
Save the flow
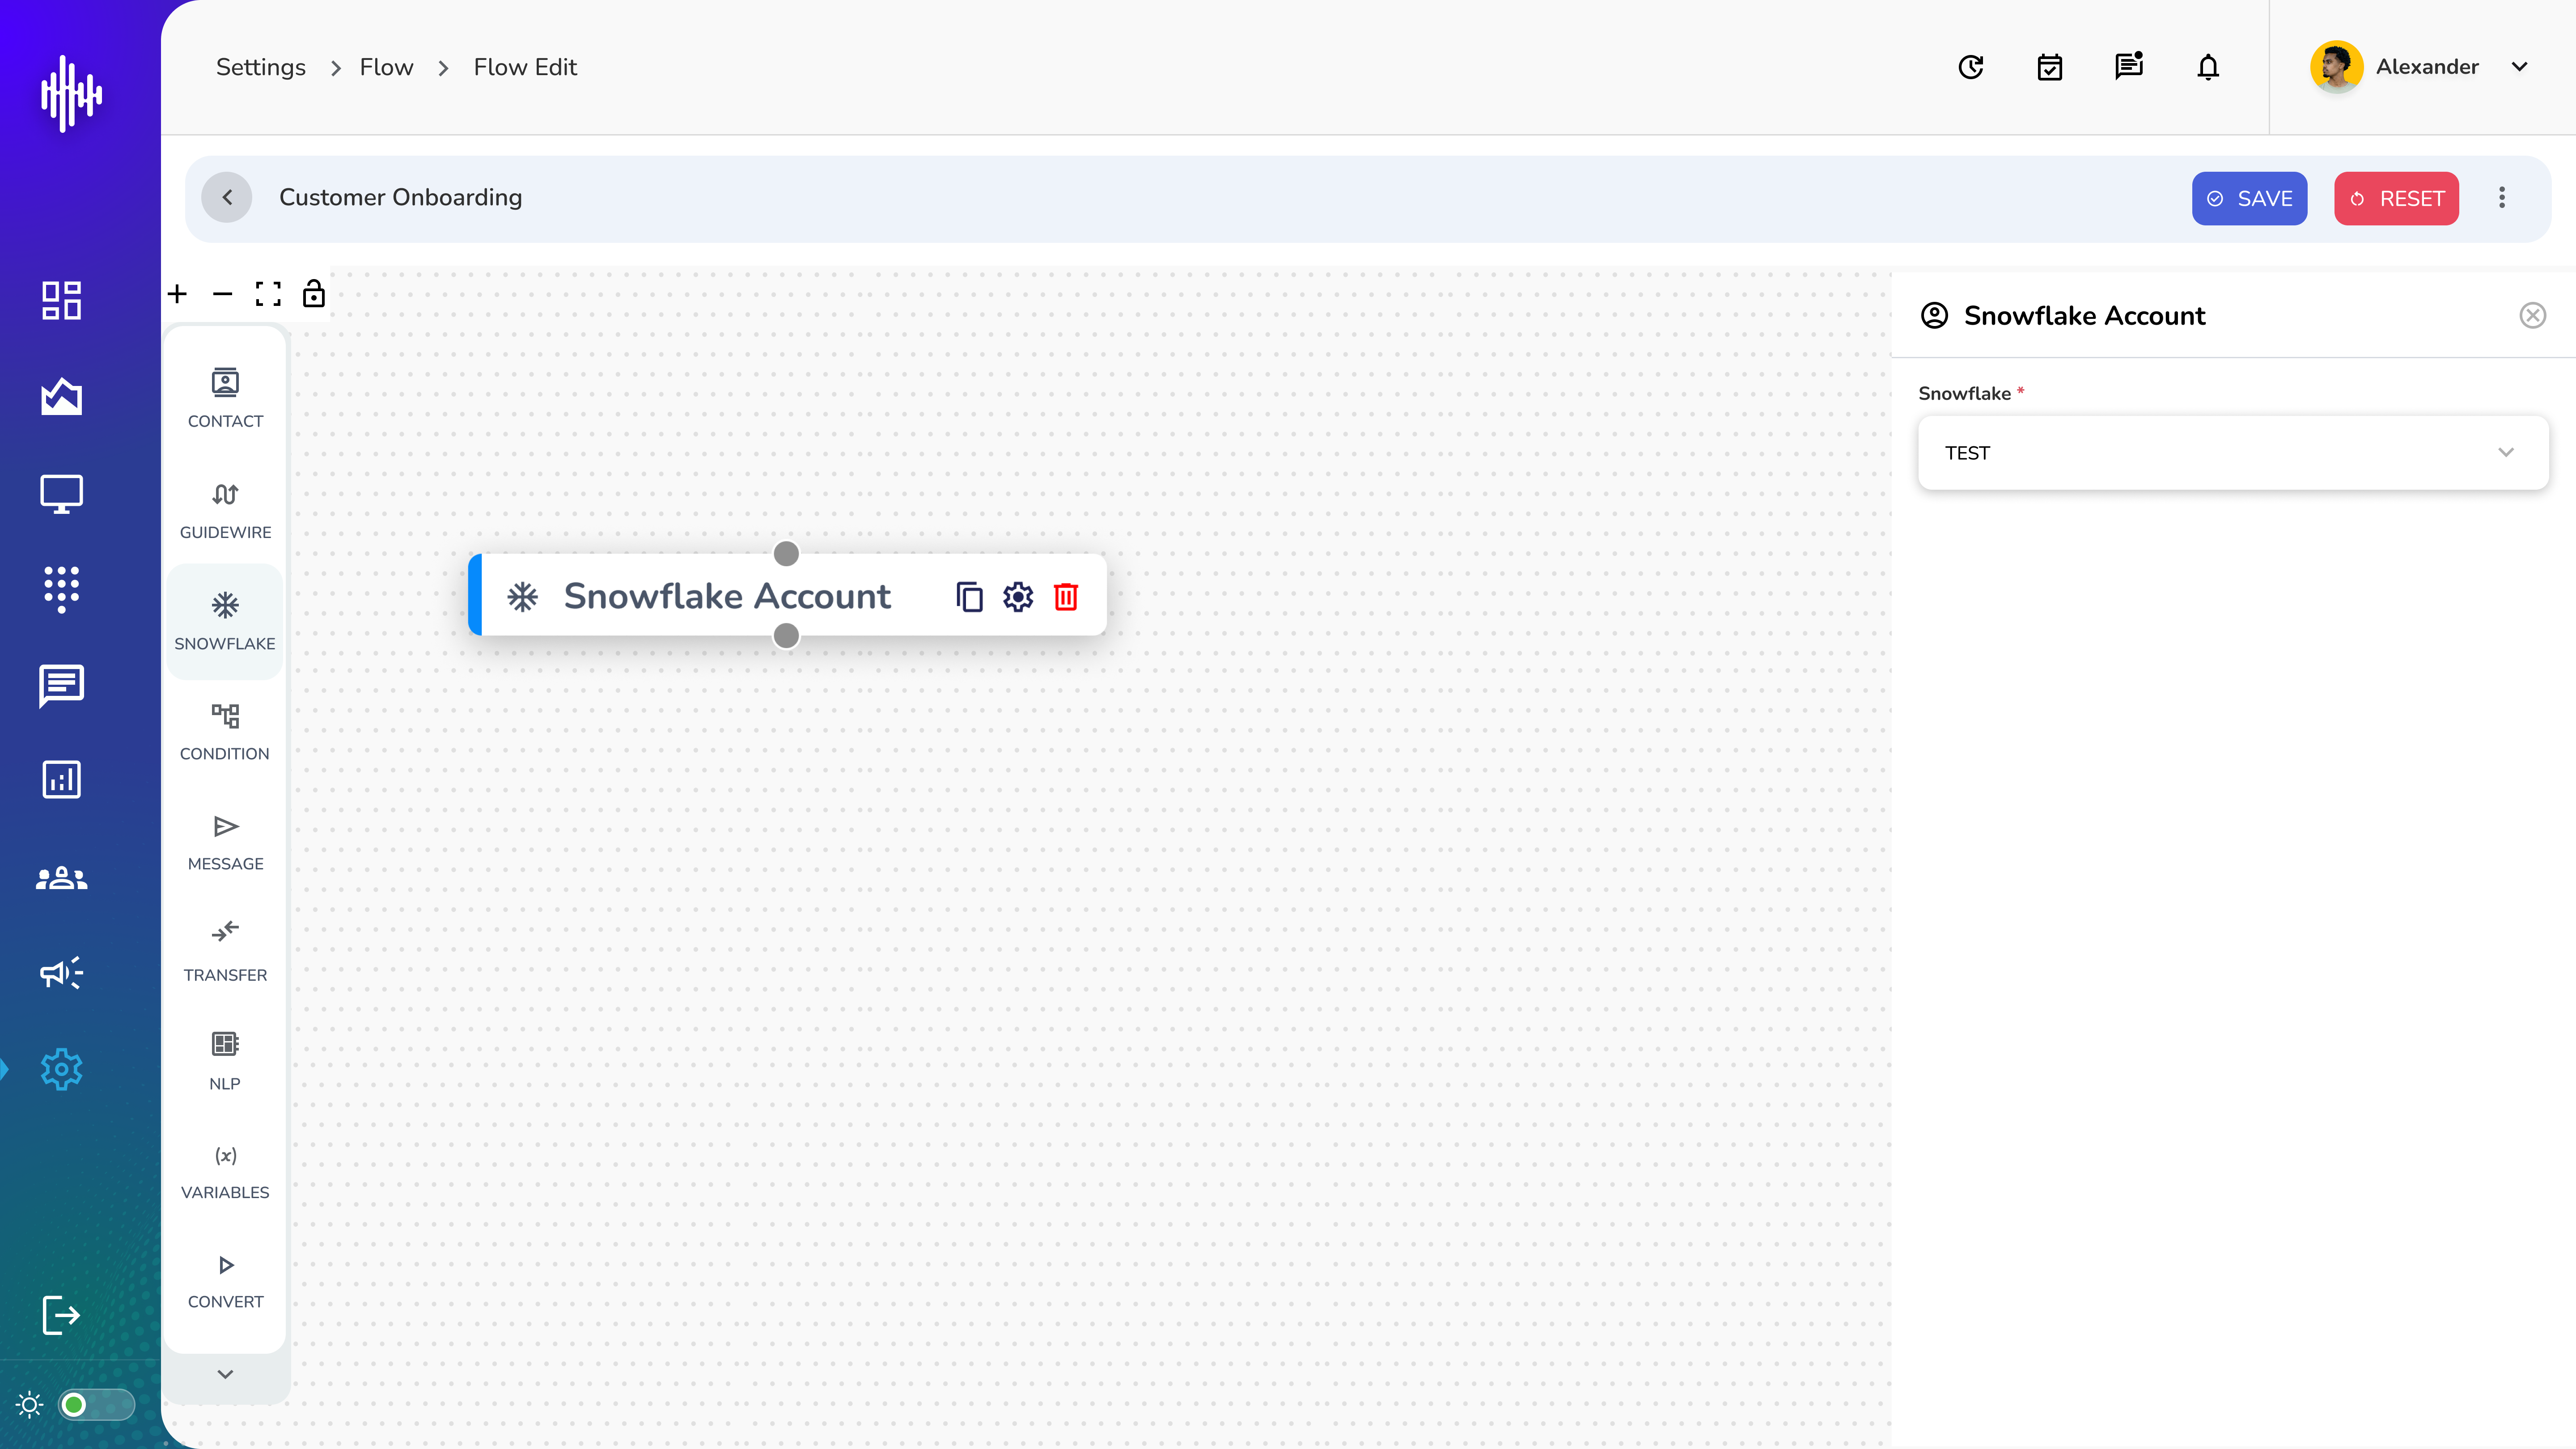(x=2249, y=198)
